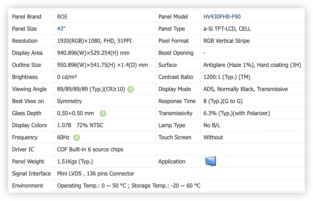Select the 60Hz frequency value

(63, 137)
